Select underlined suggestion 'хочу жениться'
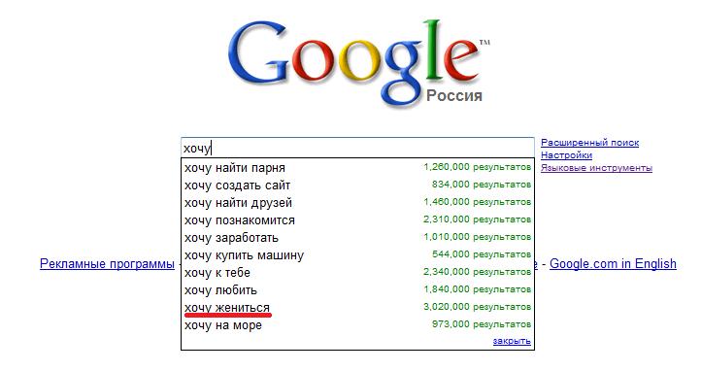The height and width of the screenshot is (371, 701). (357, 308)
